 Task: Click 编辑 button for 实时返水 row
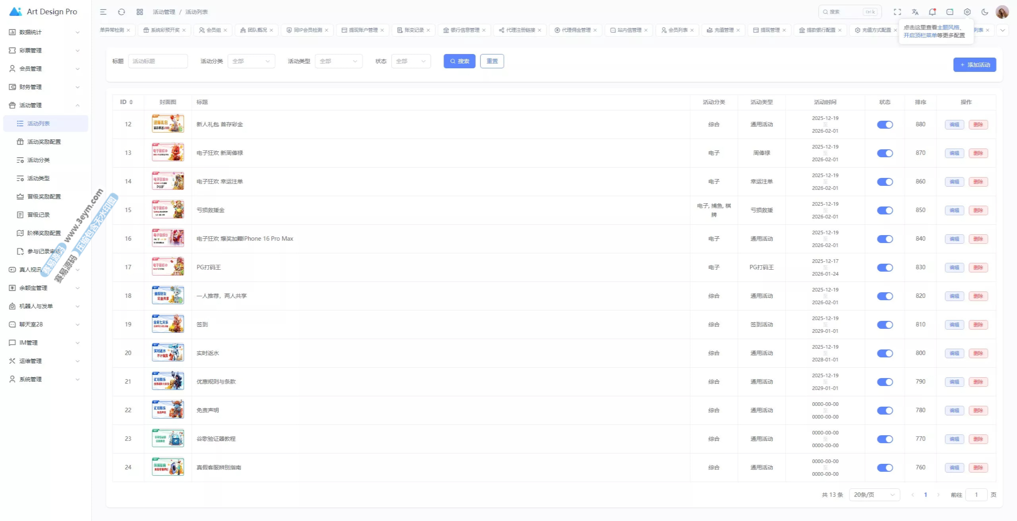click(954, 353)
